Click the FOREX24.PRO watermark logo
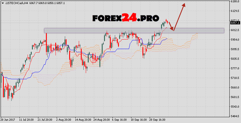The width and height of the screenshot is (241, 123). pos(126,18)
